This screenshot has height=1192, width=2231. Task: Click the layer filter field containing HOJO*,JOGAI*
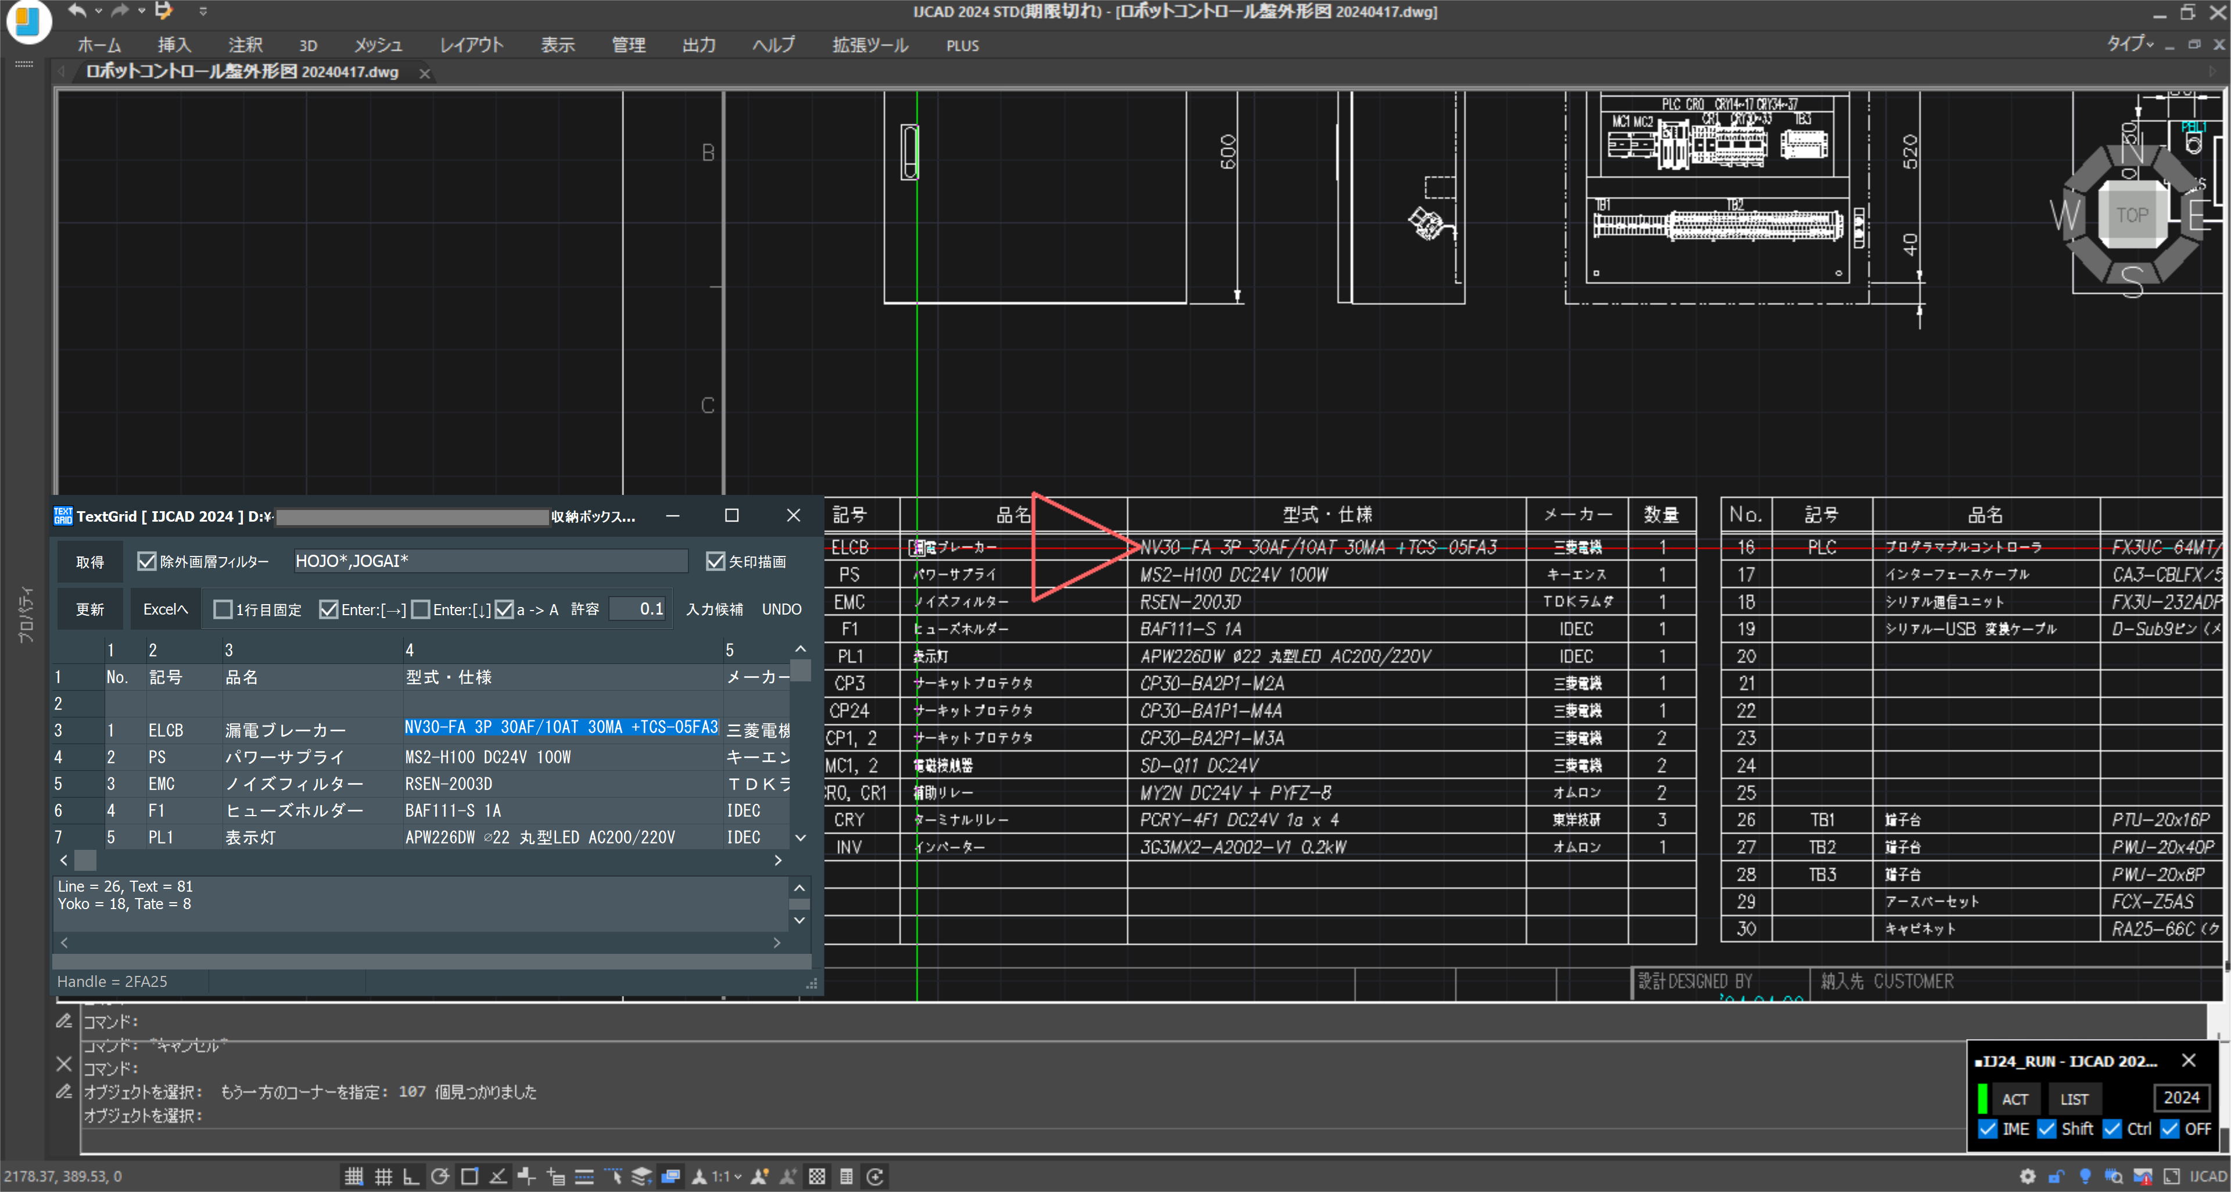click(x=491, y=561)
